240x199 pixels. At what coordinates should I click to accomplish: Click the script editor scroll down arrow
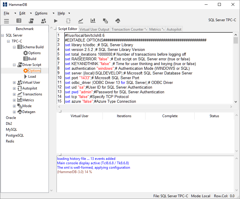[236, 102]
